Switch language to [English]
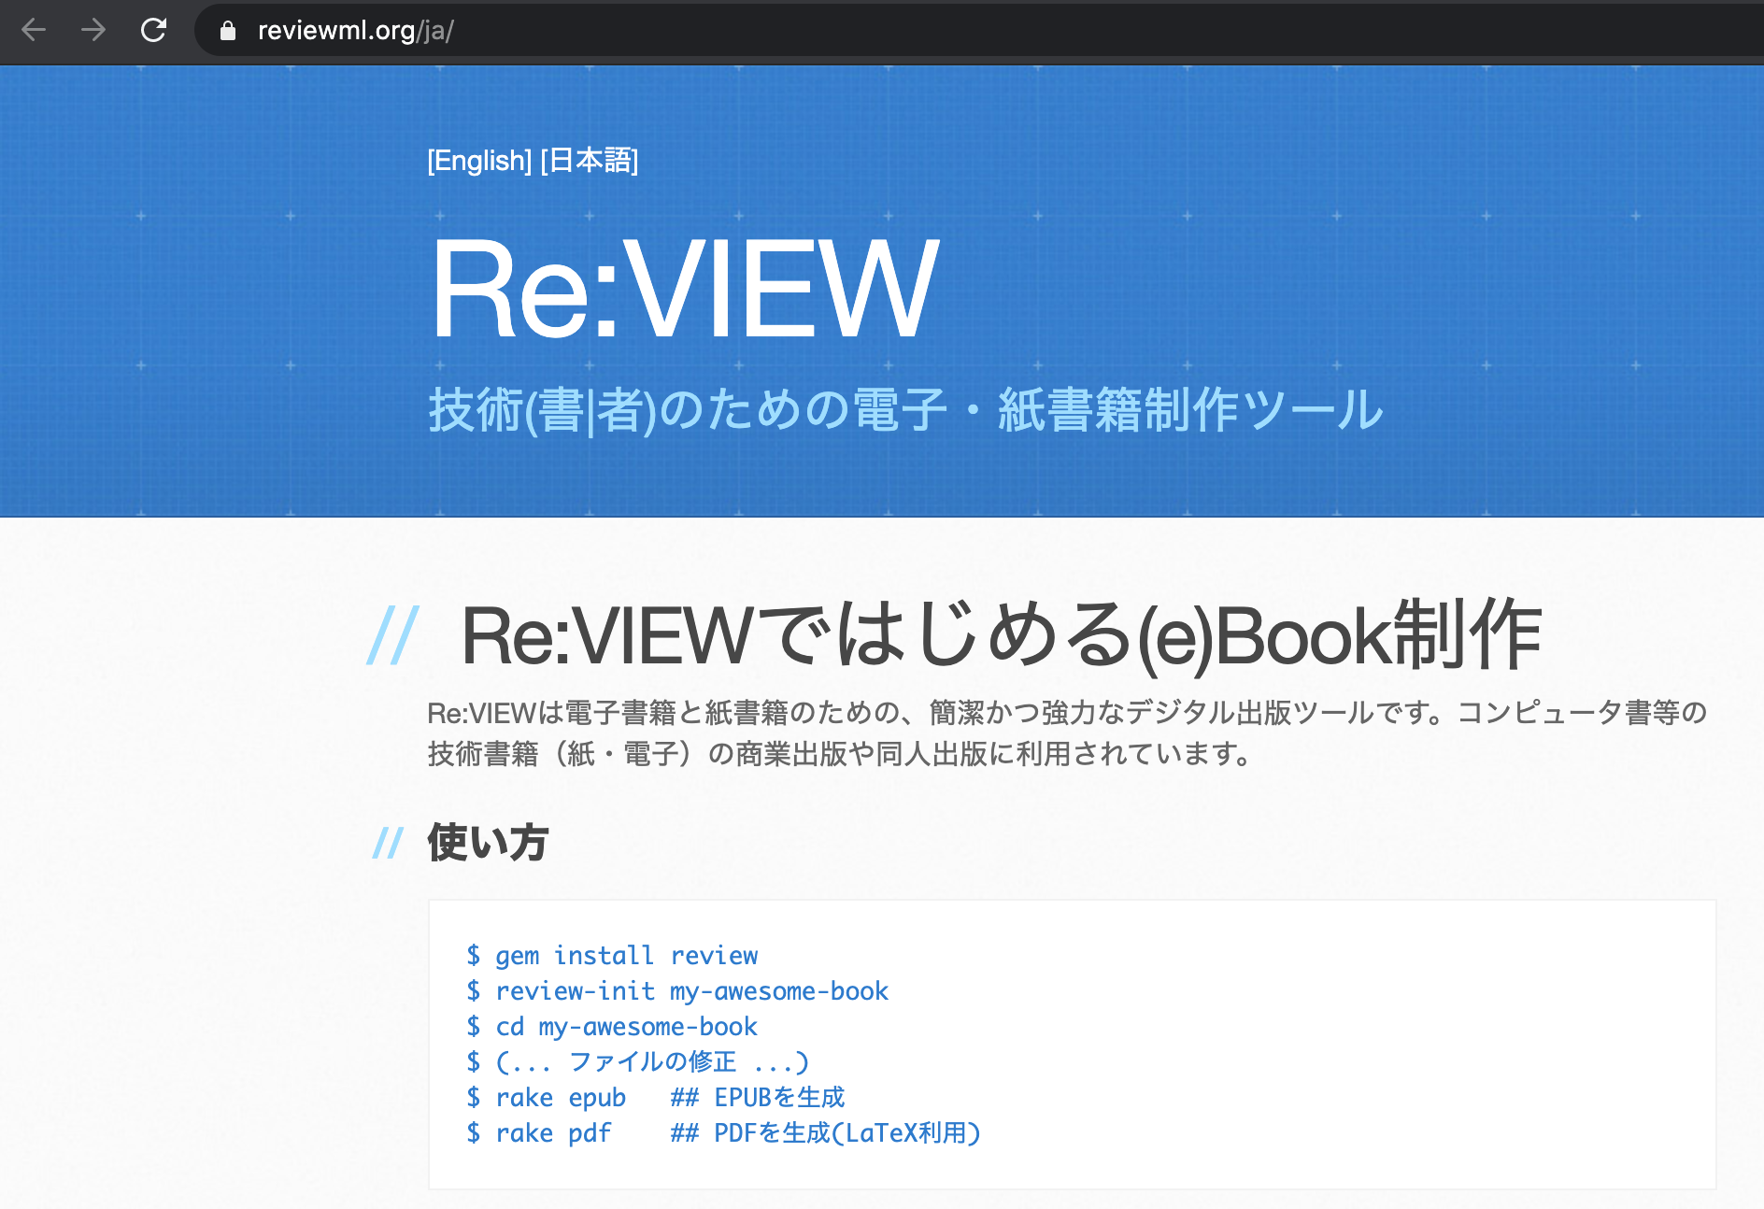Screen dimensions: 1764x1209 point(479,161)
